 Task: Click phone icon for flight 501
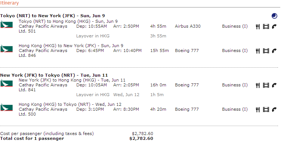(x=274, y=27)
